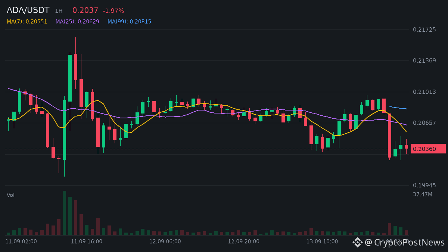Click the -1.97% change percentage
448x252 pixels.
(x=113, y=11)
